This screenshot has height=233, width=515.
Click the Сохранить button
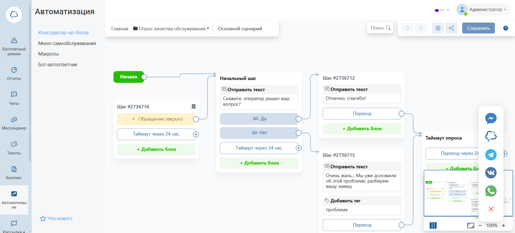tap(478, 28)
